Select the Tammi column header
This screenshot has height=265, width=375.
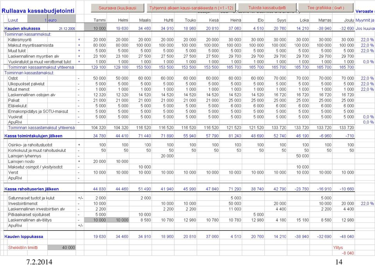pos(100,20)
